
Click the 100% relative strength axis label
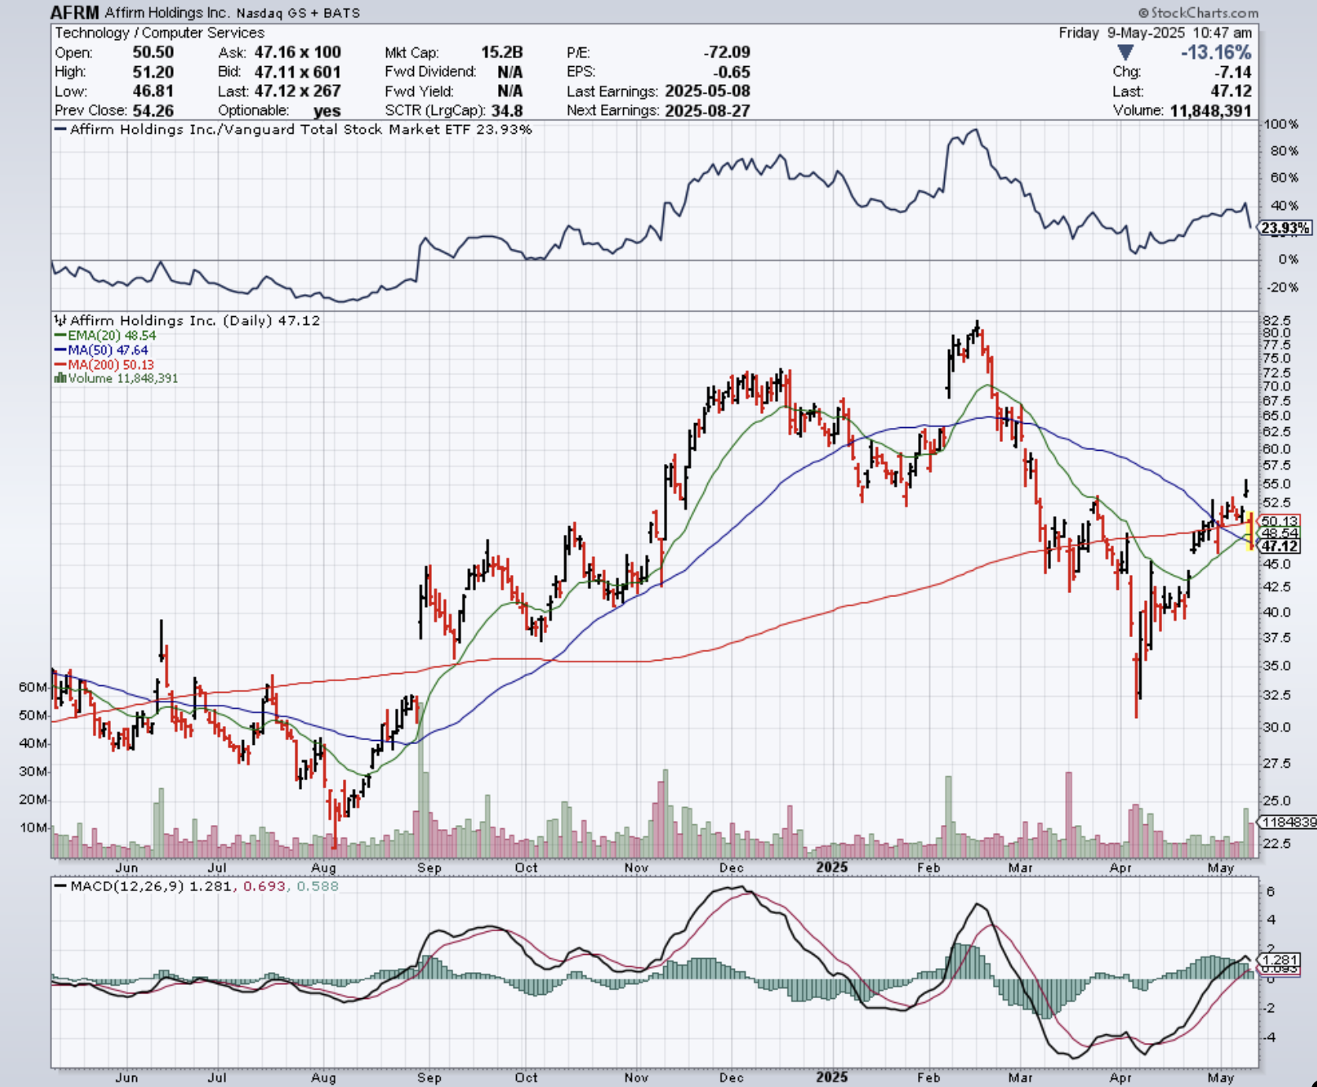(1281, 125)
